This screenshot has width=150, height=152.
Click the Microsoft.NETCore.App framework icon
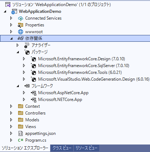tap(33, 100)
